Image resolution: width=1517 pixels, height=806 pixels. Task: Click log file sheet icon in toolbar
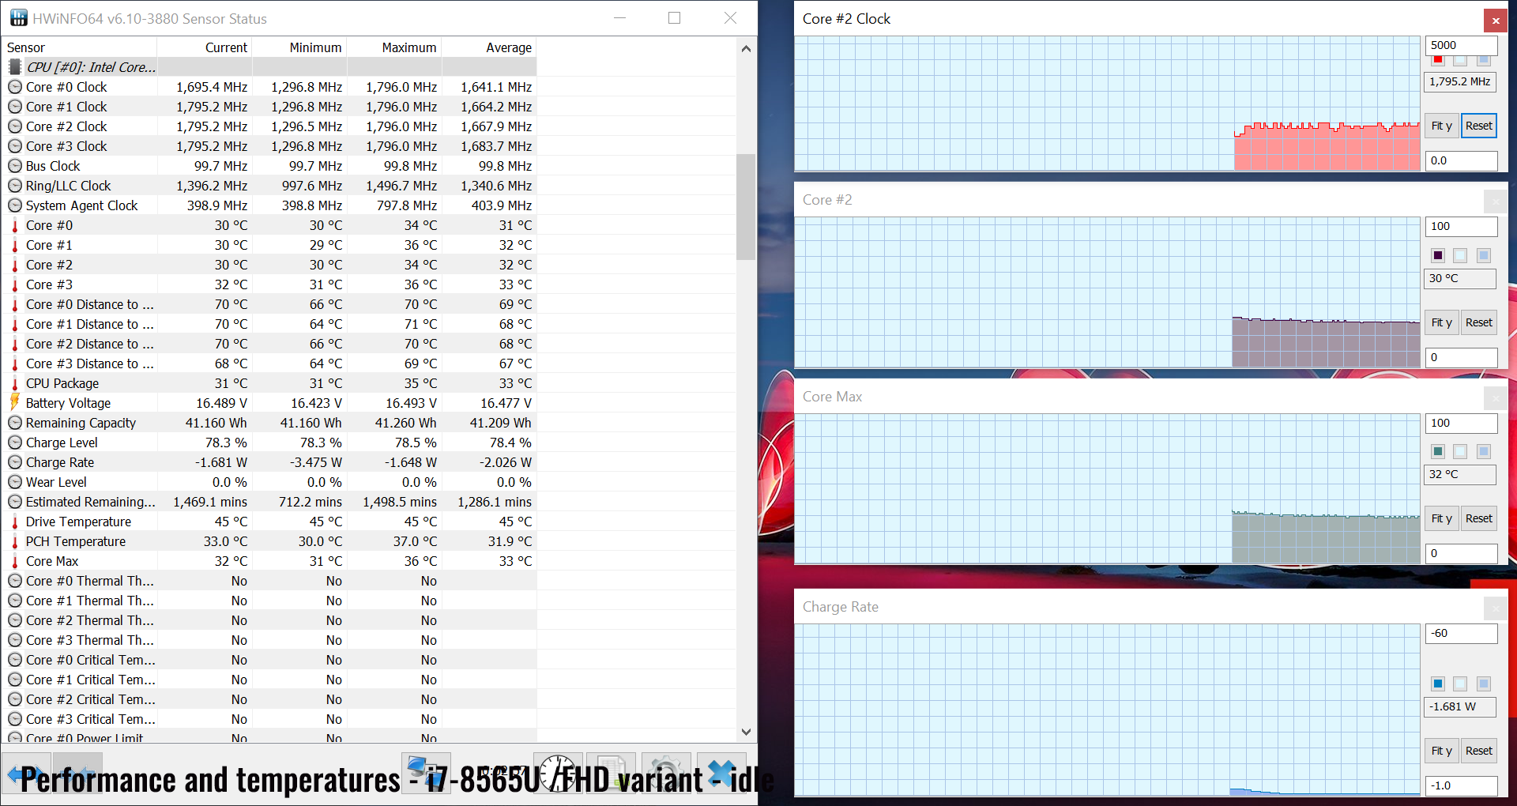tap(612, 774)
